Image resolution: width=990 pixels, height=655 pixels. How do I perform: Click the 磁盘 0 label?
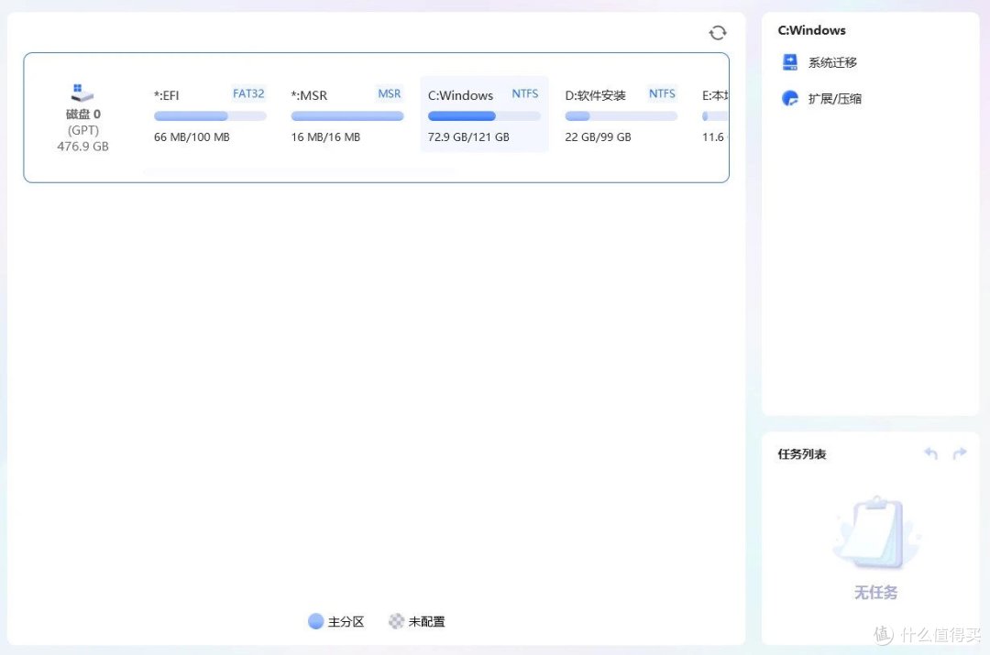[82, 115]
